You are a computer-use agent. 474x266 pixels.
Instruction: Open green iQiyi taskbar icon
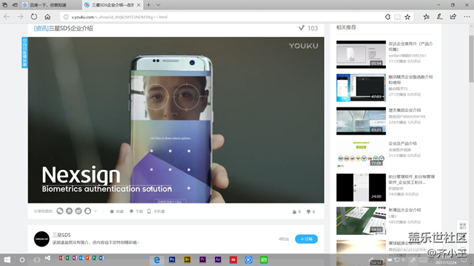(264, 259)
